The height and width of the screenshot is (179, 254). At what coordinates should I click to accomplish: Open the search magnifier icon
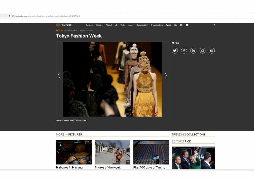(x=214, y=25)
